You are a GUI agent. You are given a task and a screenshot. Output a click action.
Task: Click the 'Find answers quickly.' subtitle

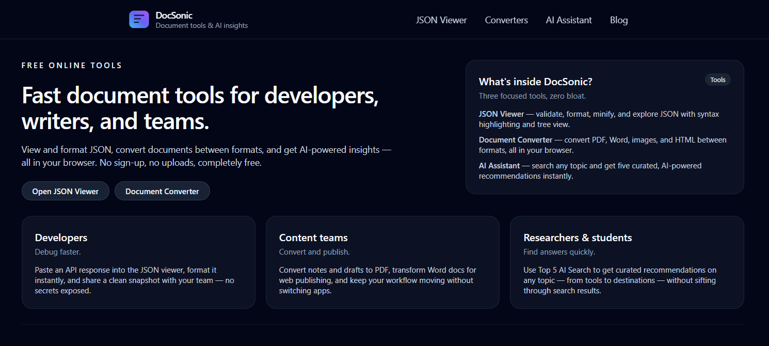(x=559, y=252)
